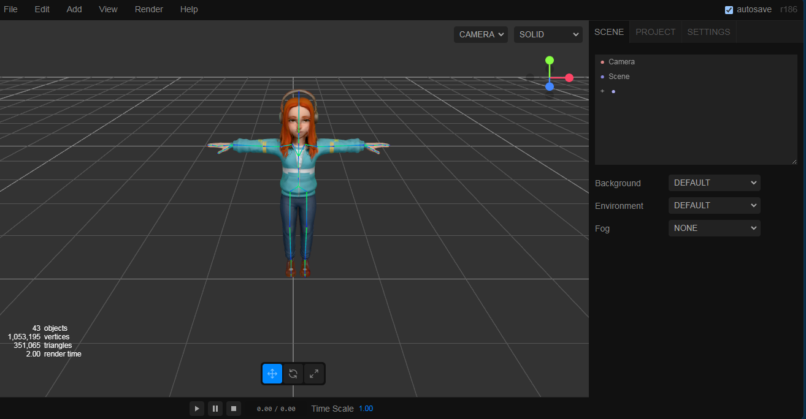This screenshot has width=806, height=419.
Task: Click the blue Z axis gizmo handle
Action: tap(550, 86)
